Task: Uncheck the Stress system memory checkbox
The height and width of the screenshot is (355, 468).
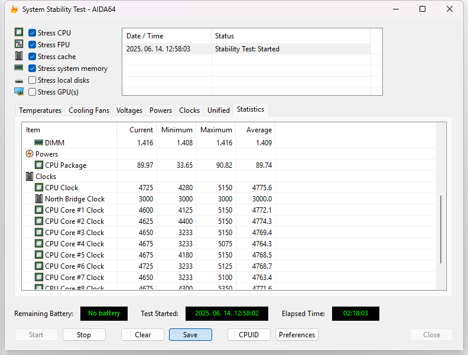Action: (x=32, y=69)
